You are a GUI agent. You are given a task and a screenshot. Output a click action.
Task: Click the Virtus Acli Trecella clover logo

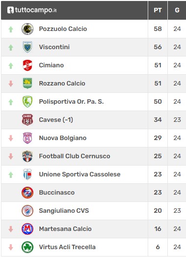(27, 247)
